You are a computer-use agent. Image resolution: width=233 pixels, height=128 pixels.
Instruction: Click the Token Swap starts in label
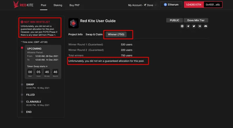[x=37, y=66]
